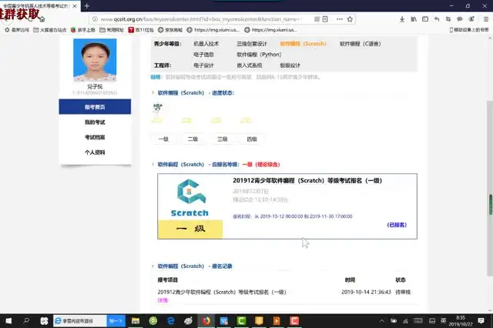
Task: Open page actions three-dot menu
Action: pos(340,19)
